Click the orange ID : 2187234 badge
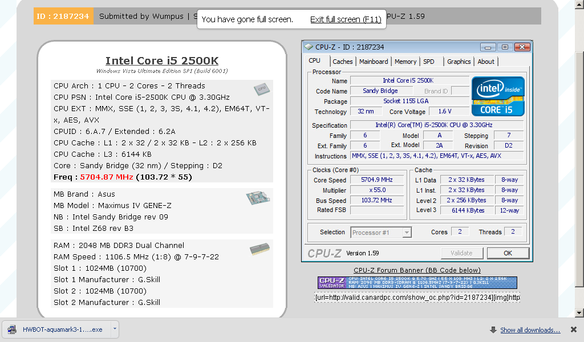 pos(63,17)
